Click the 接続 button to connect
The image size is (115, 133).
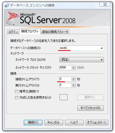33,122
